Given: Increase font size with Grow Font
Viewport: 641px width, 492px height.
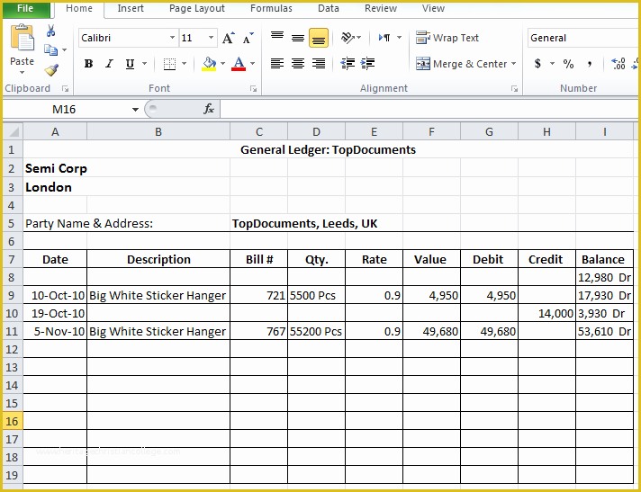Looking at the screenshot, I should click(229, 38).
